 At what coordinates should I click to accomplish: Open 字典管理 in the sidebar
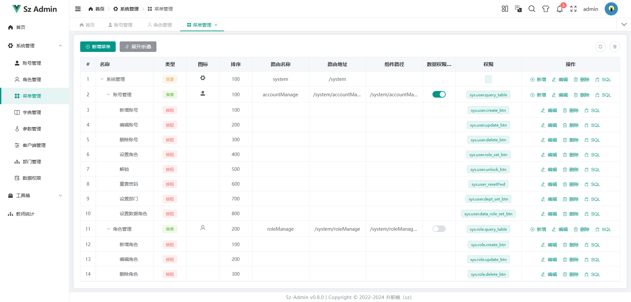[35, 112]
